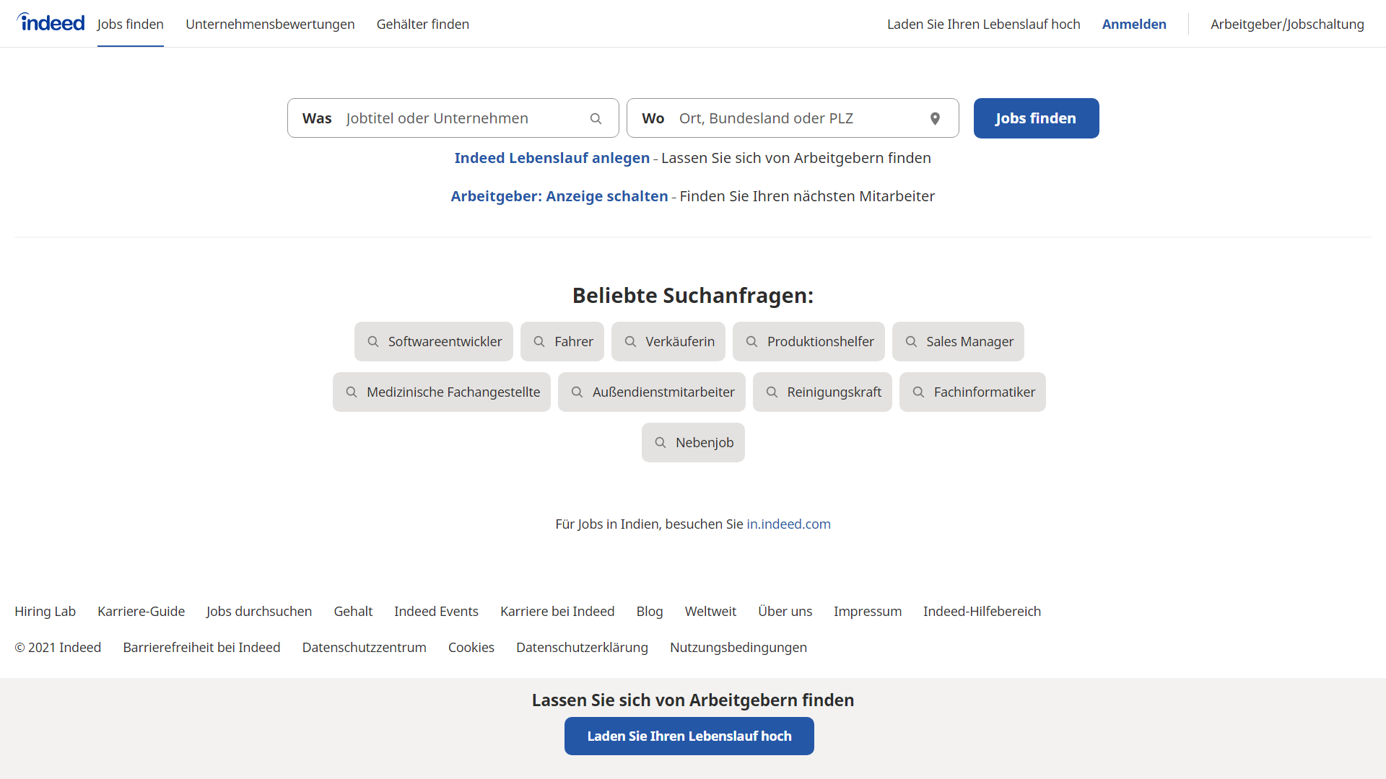The height and width of the screenshot is (779, 1386).
Task: Open Unternehmensbewertungen in the top navigation
Action: (270, 24)
